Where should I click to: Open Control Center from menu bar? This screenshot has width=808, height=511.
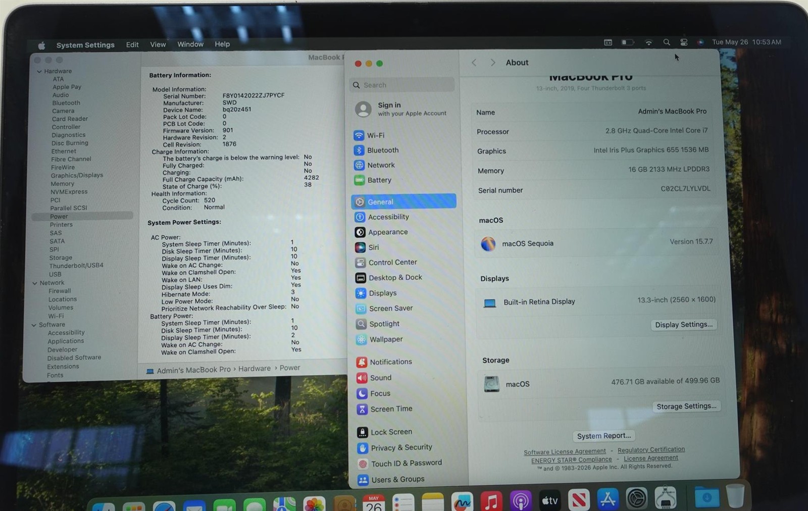tap(684, 42)
